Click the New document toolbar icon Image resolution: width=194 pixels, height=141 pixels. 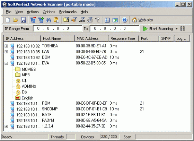8,20
